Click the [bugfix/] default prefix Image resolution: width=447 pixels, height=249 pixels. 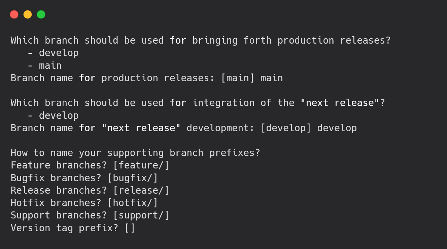133,178
